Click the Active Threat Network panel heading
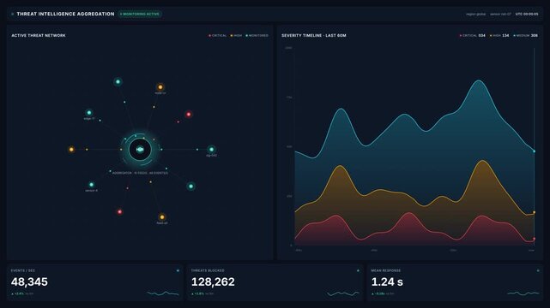 coord(39,36)
